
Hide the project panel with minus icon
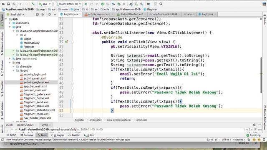(x=55, y=15)
